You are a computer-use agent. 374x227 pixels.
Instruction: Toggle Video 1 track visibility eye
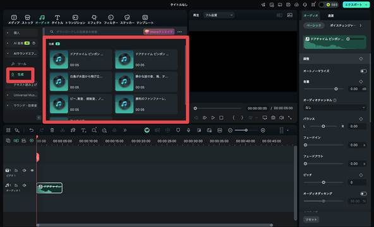[32, 170]
